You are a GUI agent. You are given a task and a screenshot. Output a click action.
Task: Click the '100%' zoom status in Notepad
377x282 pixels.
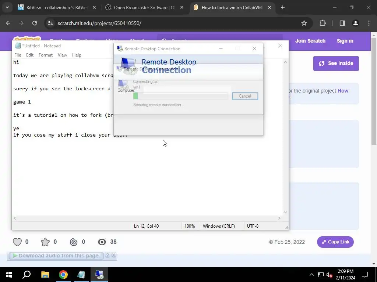click(190, 226)
